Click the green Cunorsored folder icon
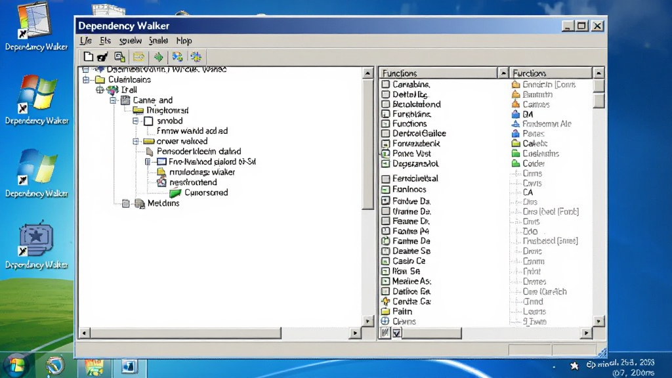Screen dimensions: 672x378 click(175, 193)
